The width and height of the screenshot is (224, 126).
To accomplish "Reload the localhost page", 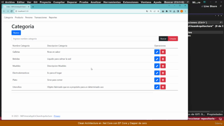I will (12, 11).
